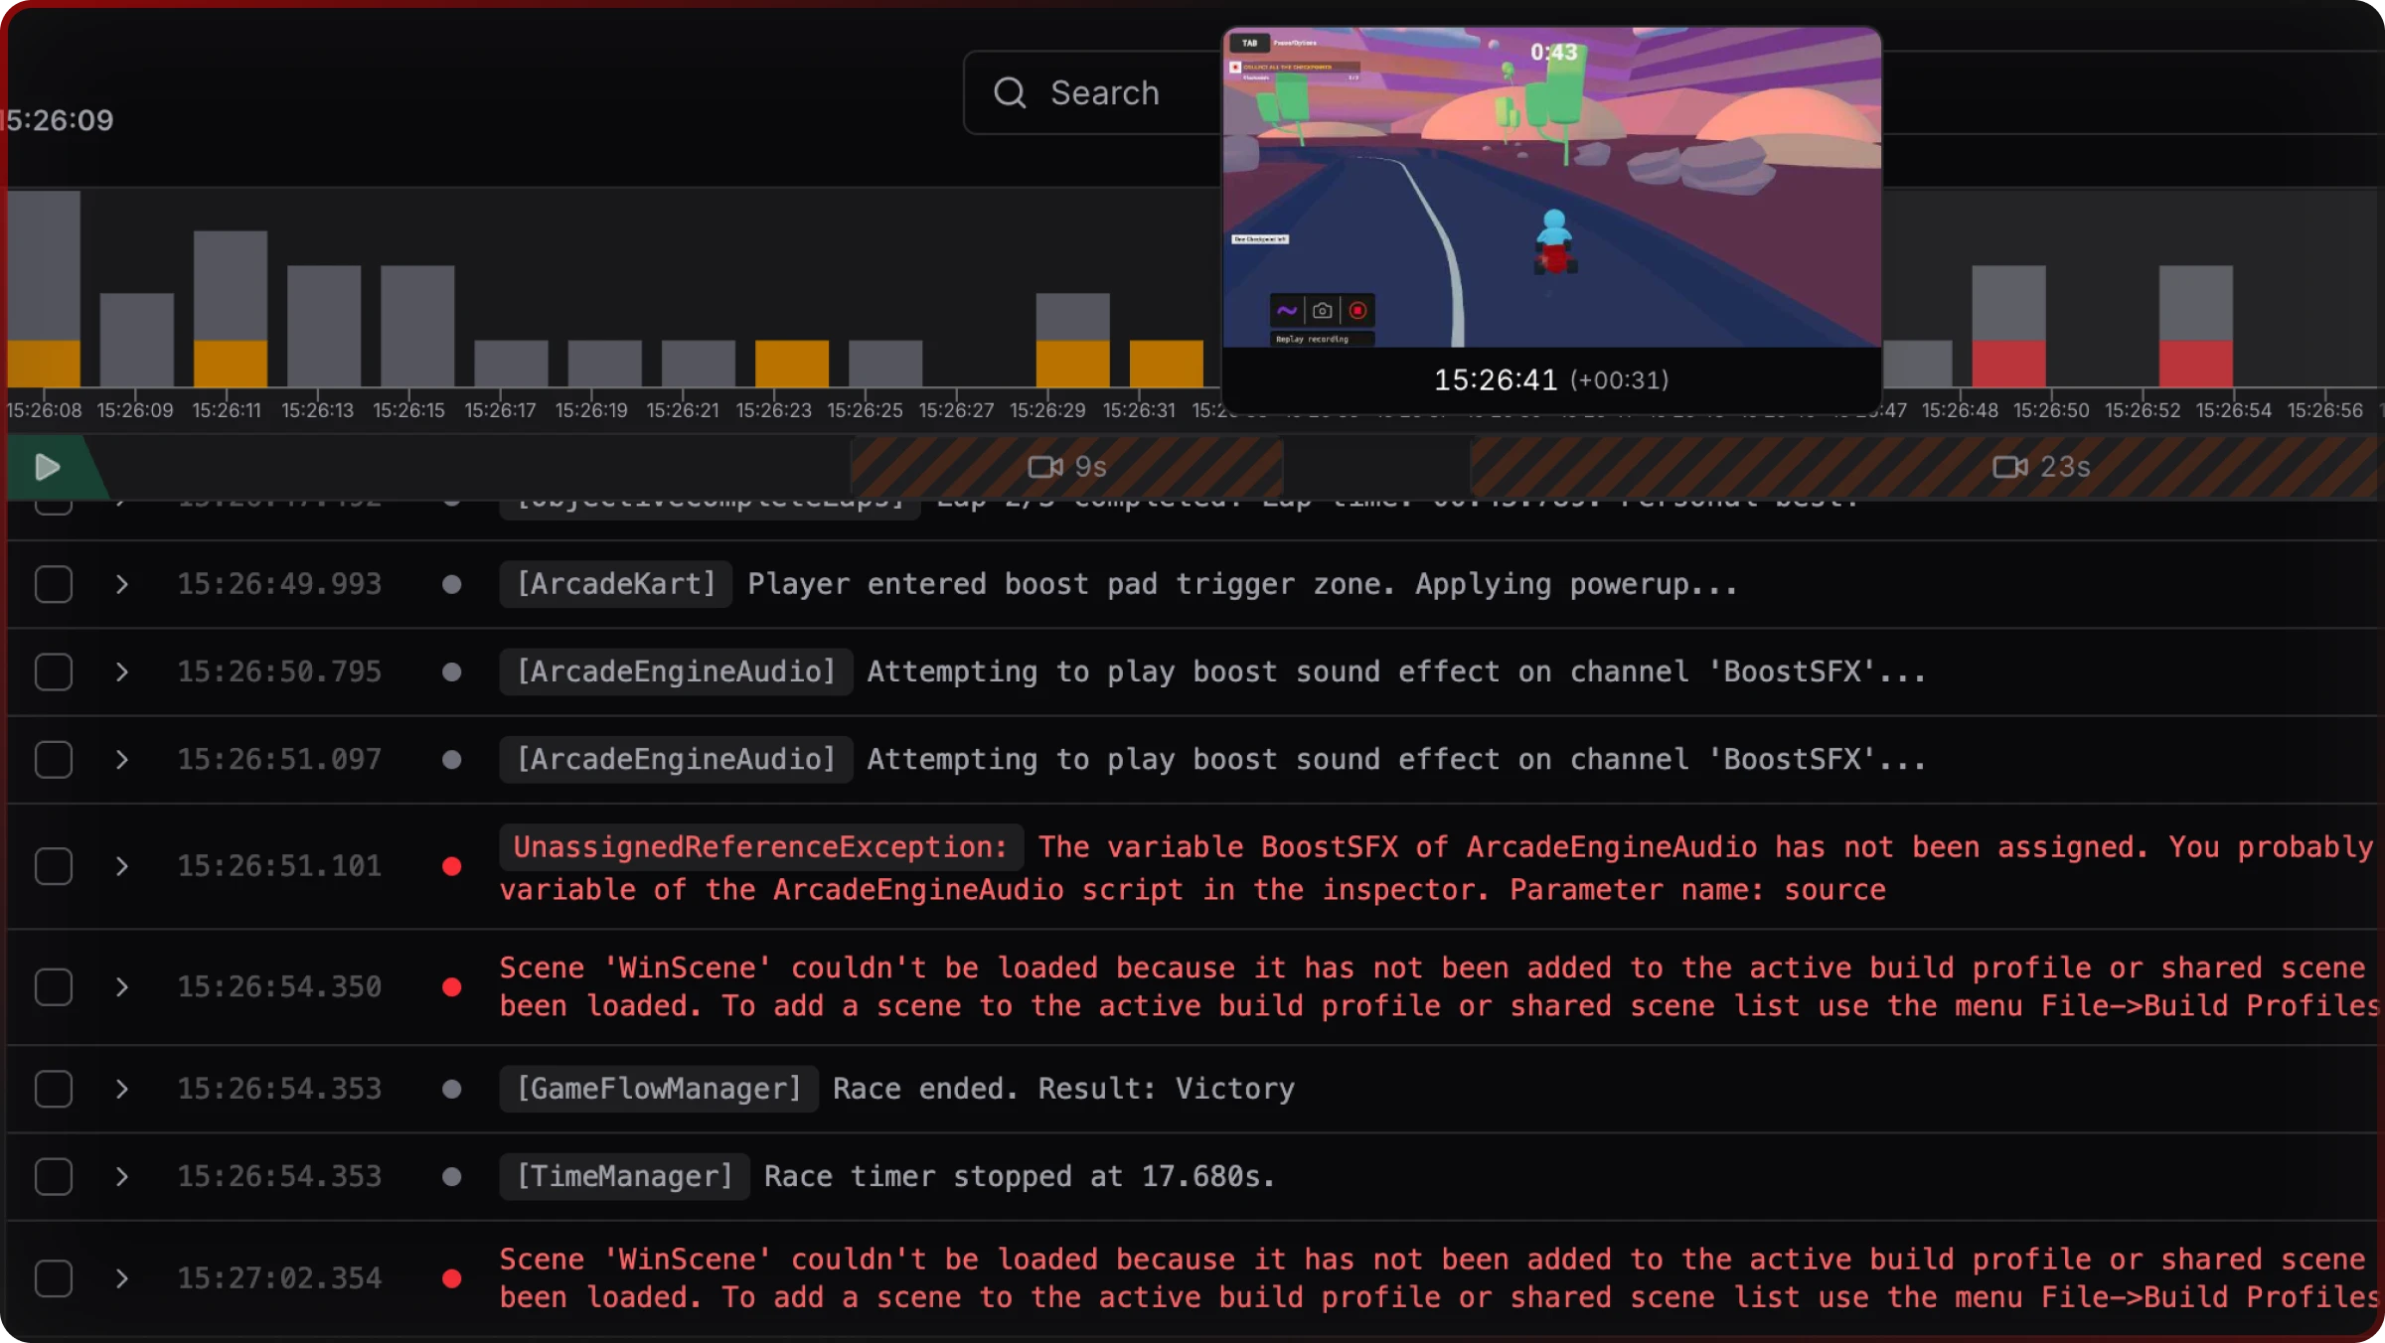Click [ArcadeEngineAudio] tag at 15:26:51.097
This screenshot has height=1343, width=2385.
[676, 759]
